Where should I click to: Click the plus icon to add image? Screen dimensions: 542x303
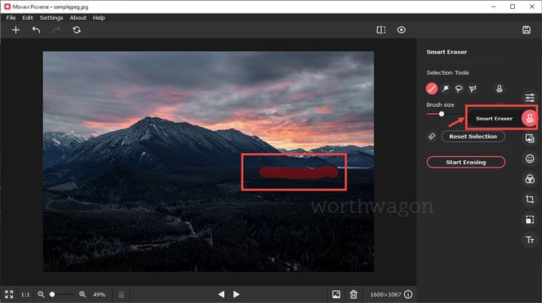(16, 30)
